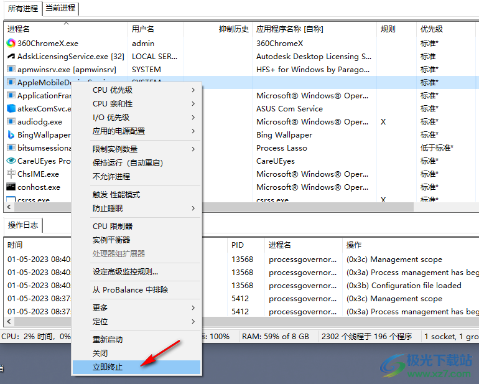Select 重新启动 in context menu
Viewport: 479px width, 384px height.
[x=136, y=340]
